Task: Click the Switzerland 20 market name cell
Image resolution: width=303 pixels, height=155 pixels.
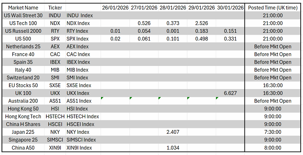Action: tap(23, 77)
